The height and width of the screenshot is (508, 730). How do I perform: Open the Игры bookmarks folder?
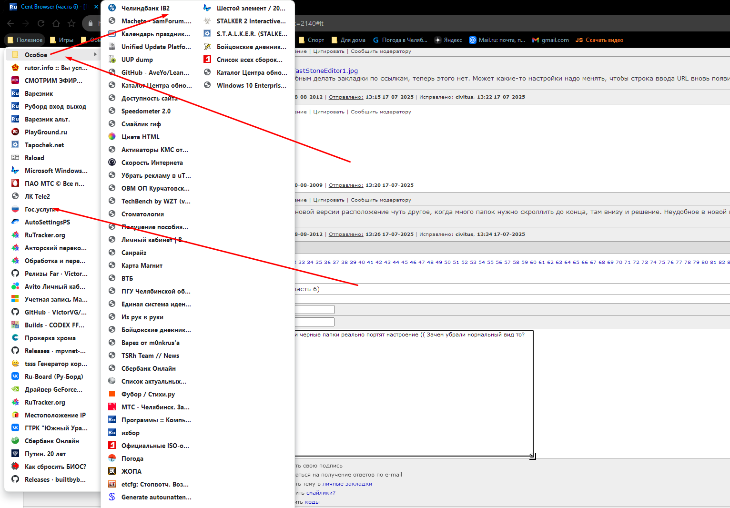[x=61, y=40]
